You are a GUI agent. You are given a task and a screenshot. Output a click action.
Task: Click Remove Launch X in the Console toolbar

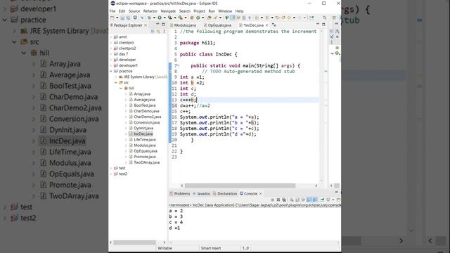pos(278,200)
